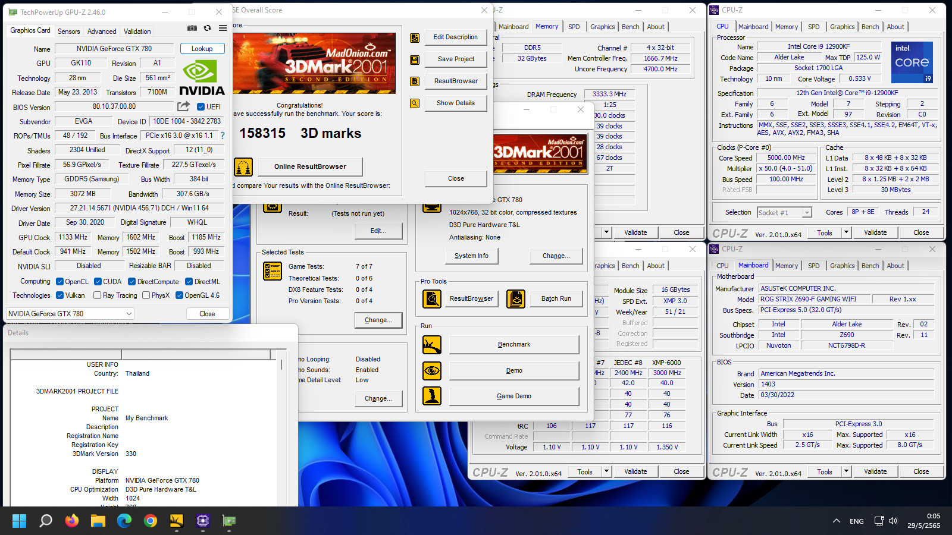Toggle UEFI checkbox in GPU-Z

pos(201,107)
